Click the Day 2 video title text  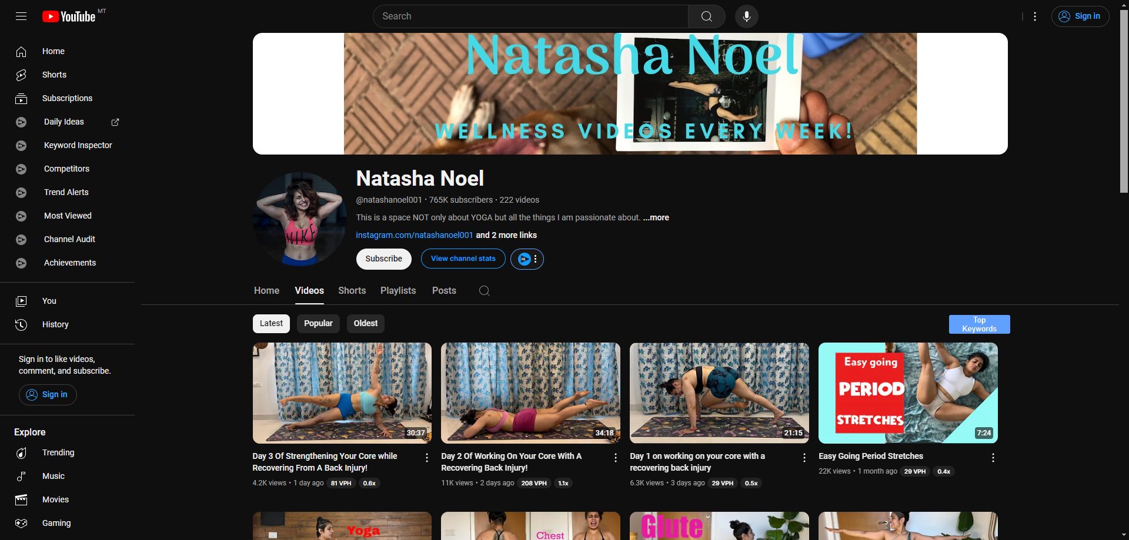point(511,462)
